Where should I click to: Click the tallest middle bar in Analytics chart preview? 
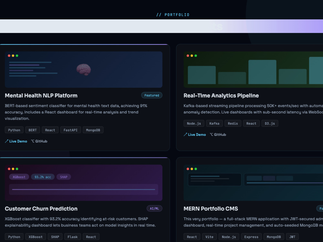(x=262, y=72)
